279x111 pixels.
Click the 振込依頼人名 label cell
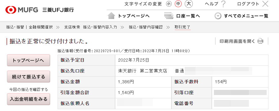86,103
